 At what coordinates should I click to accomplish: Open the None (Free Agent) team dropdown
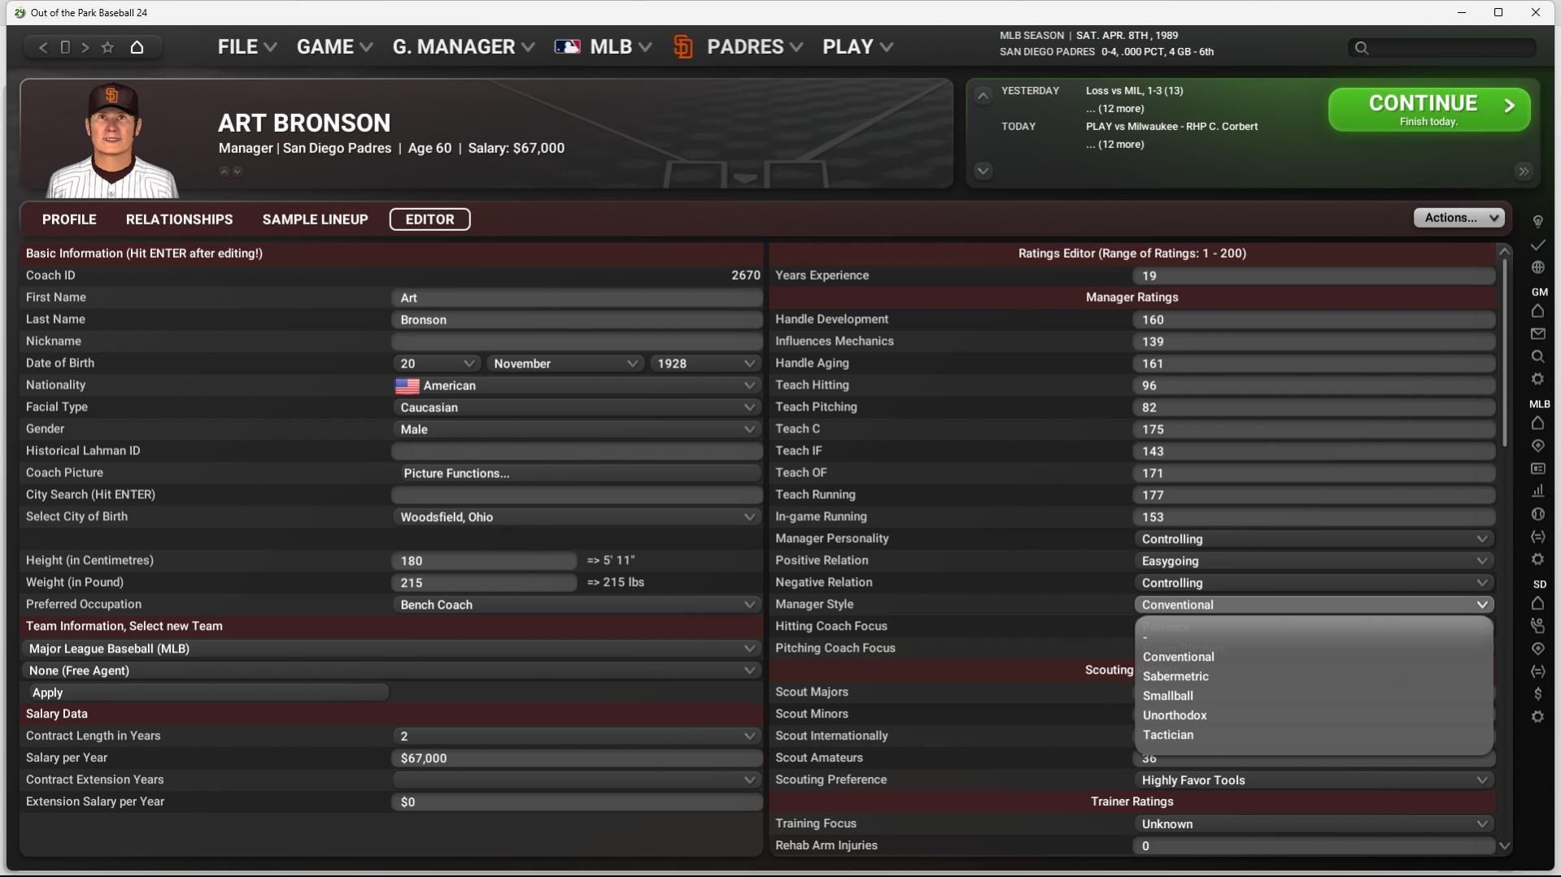[x=391, y=671]
